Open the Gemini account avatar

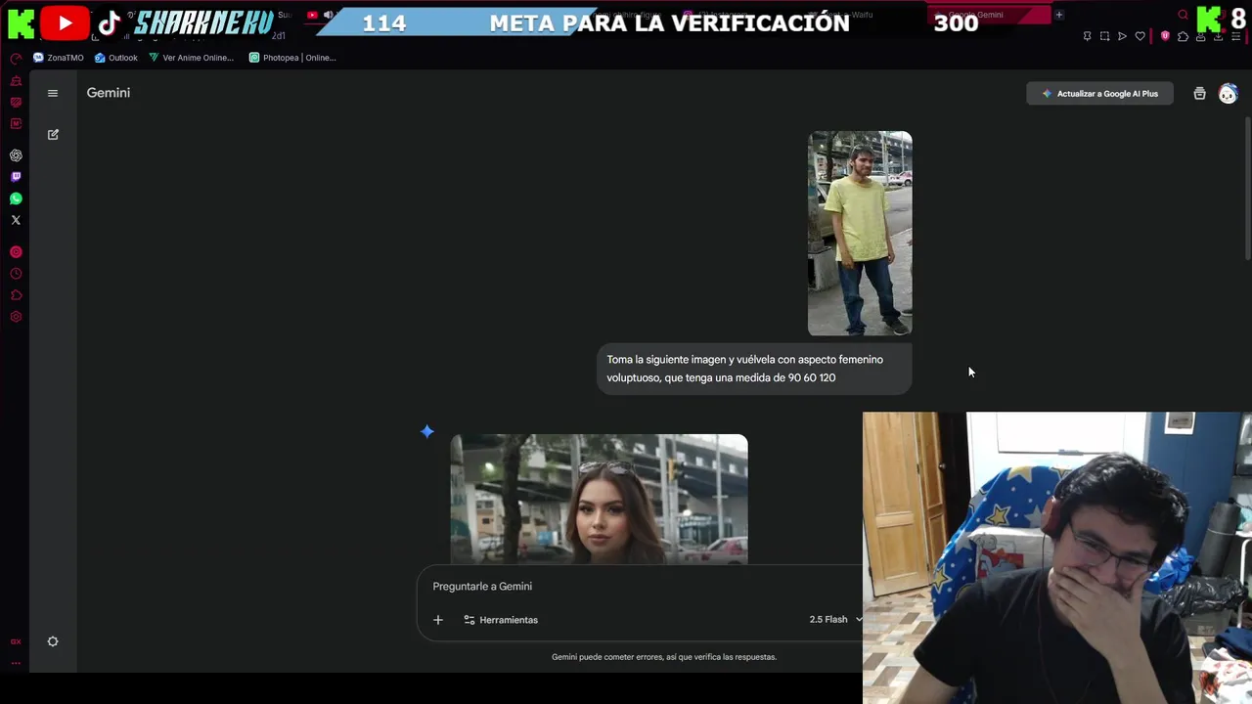point(1229,94)
